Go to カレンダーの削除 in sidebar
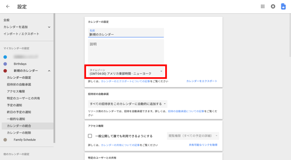 point(19,132)
